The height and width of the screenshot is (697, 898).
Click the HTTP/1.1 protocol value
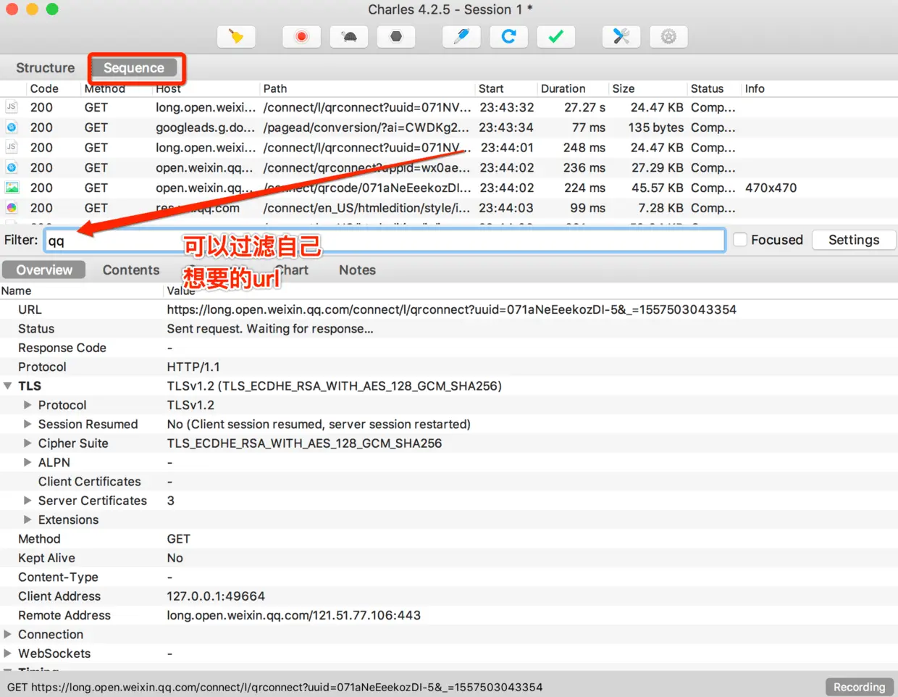click(193, 367)
